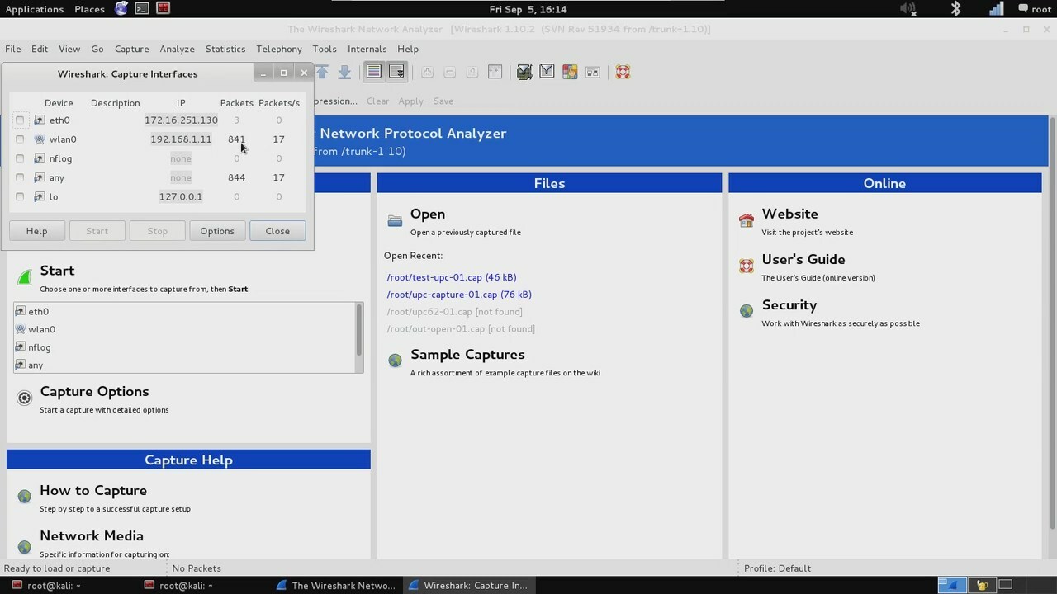Open the Internals menu
Image resolution: width=1057 pixels, height=594 pixels.
[x=367, y=49]
